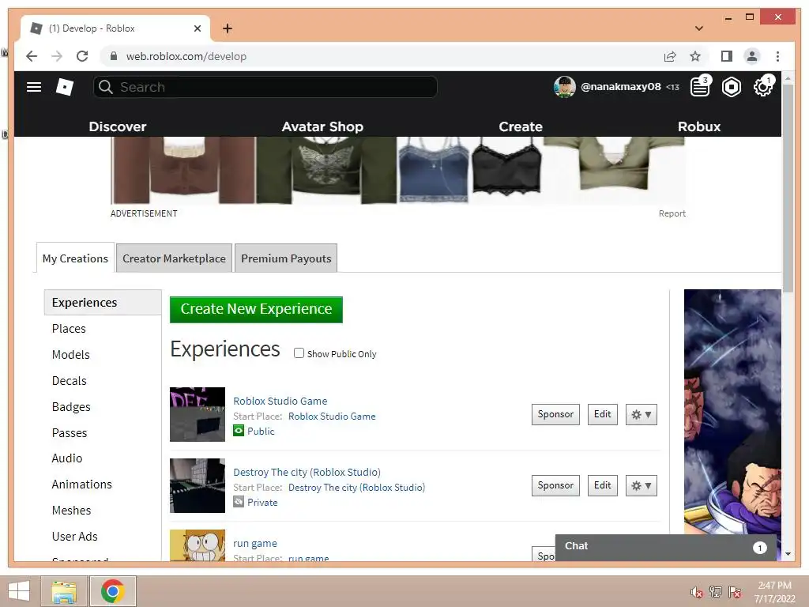
Task: Toggle the Chrome side panel icon
Action: (727, 56)
